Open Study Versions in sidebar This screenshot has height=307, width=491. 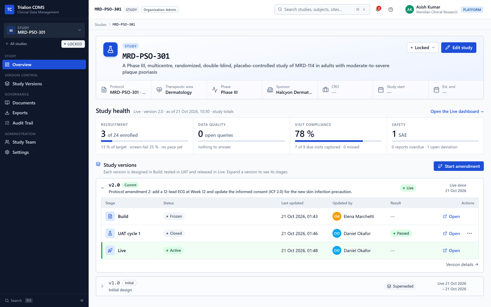click(x=44, y=84)
